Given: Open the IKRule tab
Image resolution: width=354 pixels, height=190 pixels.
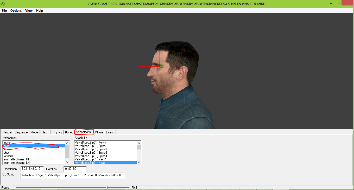Looking at the screenshot, I should point(99,132).
